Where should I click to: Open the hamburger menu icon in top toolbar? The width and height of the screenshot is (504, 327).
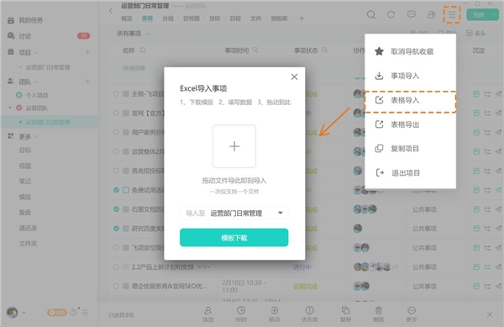[452, 14]
